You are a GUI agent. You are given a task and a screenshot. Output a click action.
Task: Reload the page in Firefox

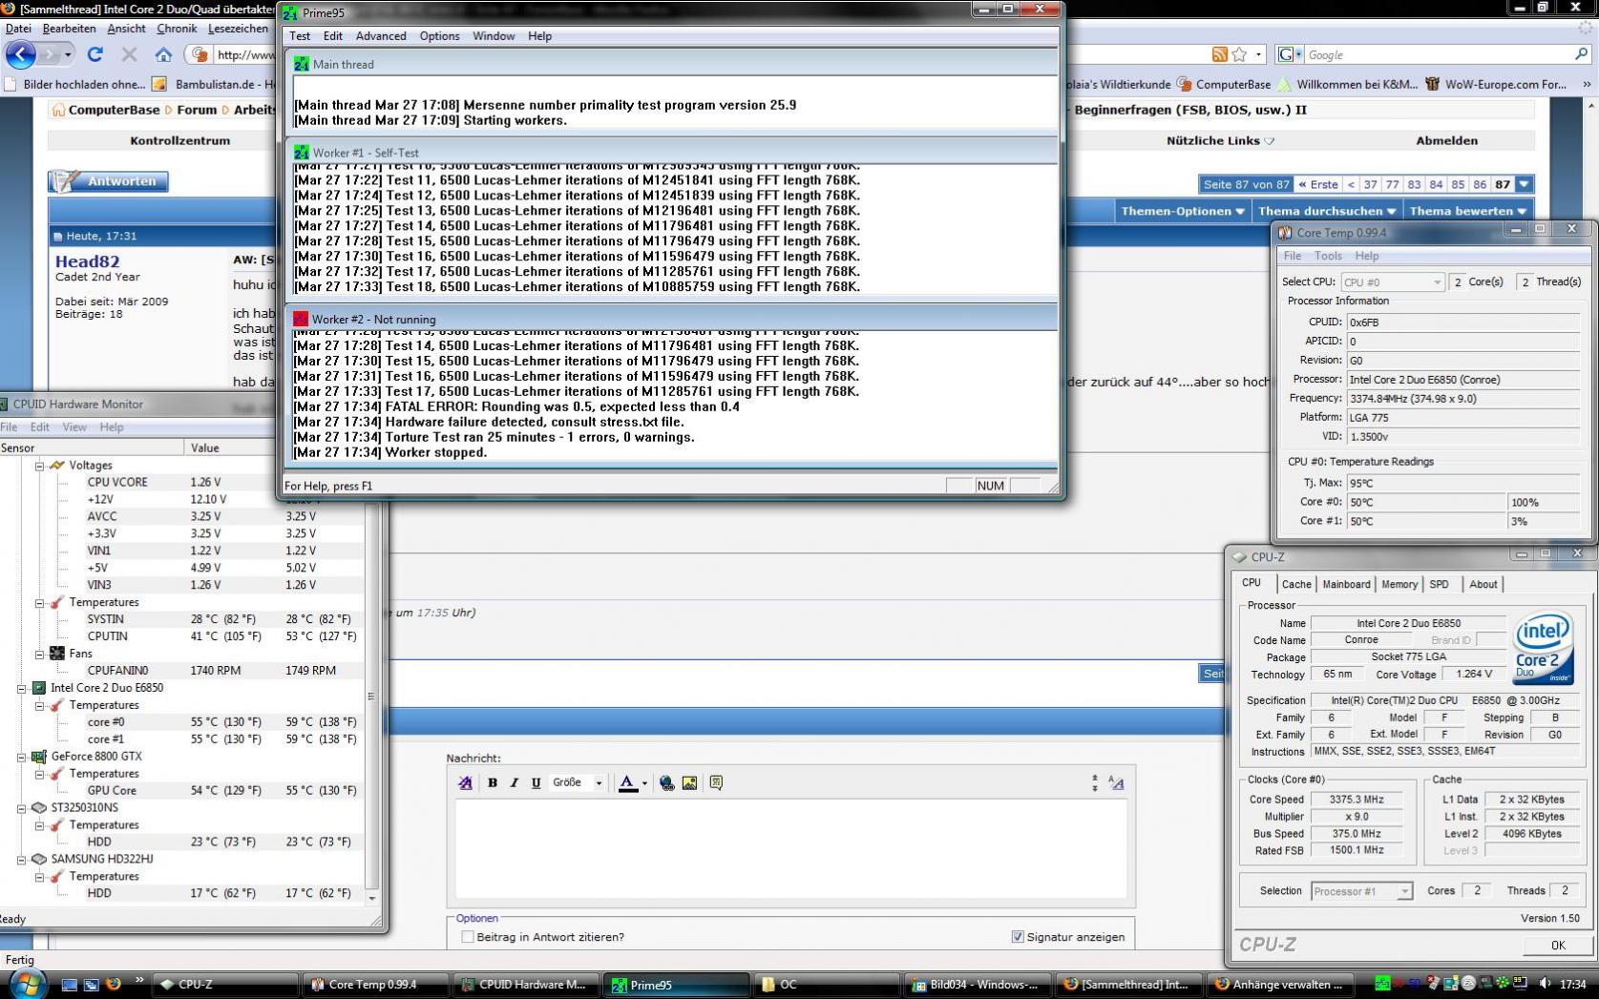[x=95, y=54]
